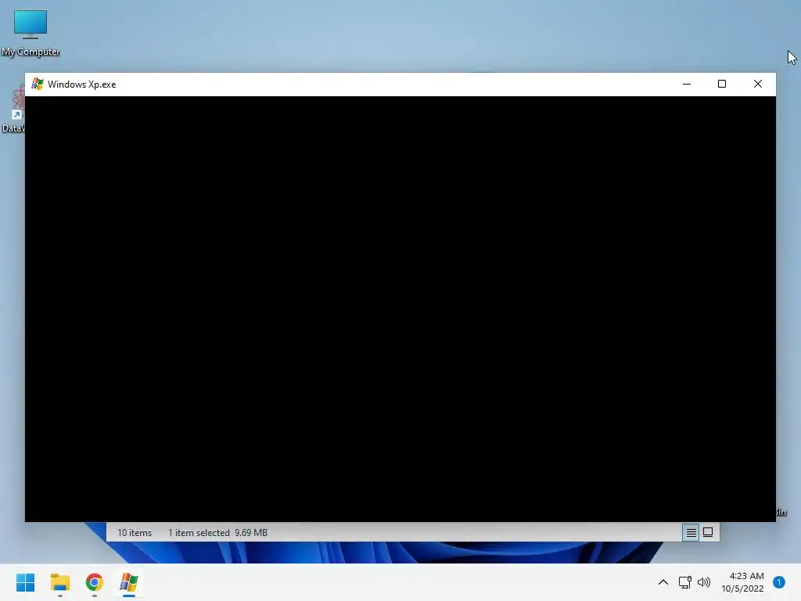The height and width of the screenshot is (601, 801).
Task: Open the network status tray icon
Action: pos(684,582)
